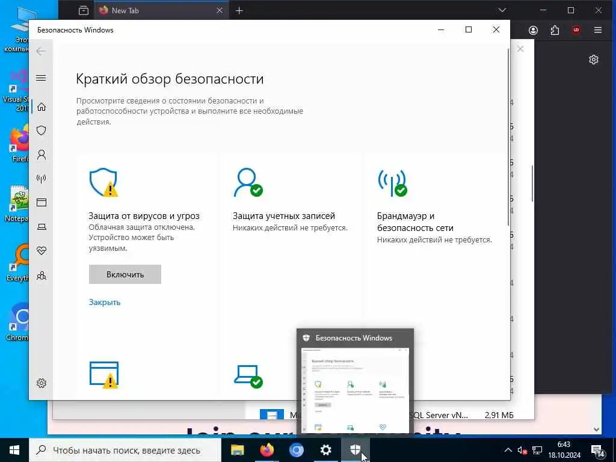Close the panel behind Windows Security with X
Screen dimensions: 616x462
point(520,49)
